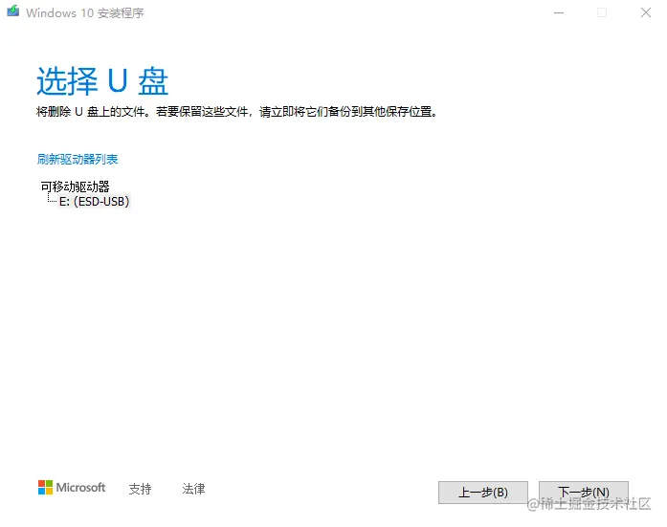Click 刷新驱动器列表 link
The image size is (667, 527).
pos(78,160)
